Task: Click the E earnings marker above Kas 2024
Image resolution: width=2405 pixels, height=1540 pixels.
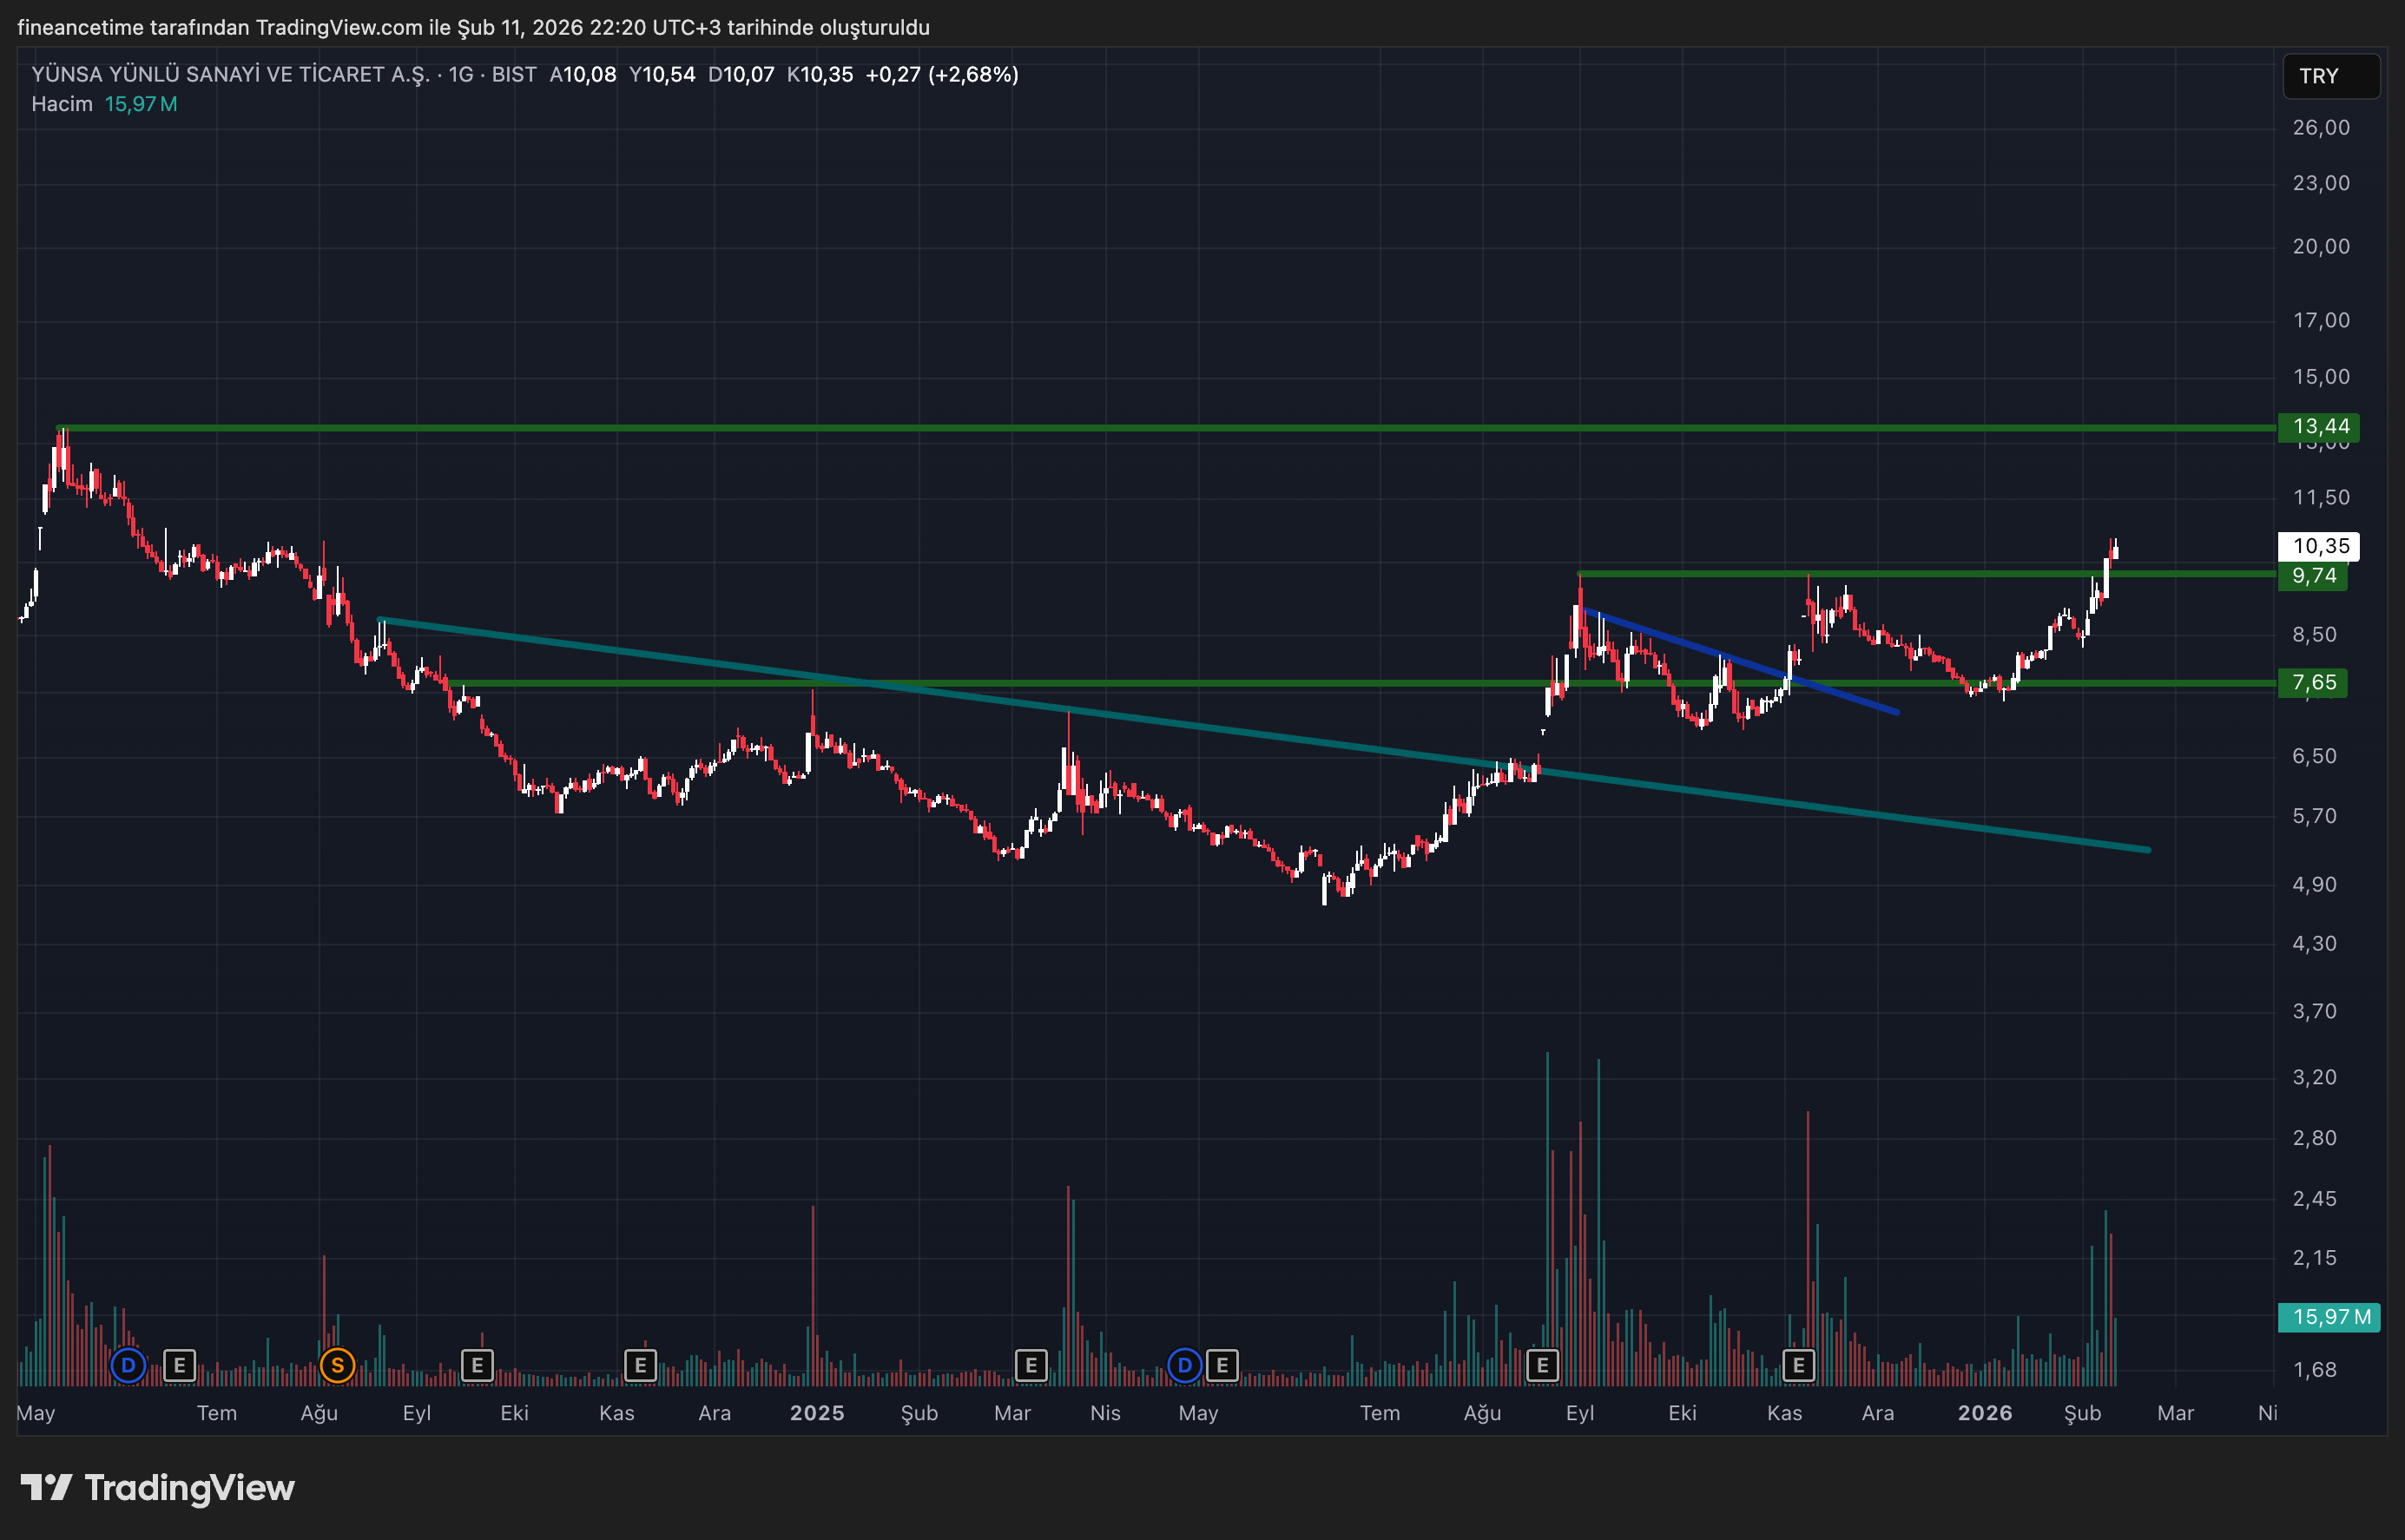Action: coord(640,1365)
